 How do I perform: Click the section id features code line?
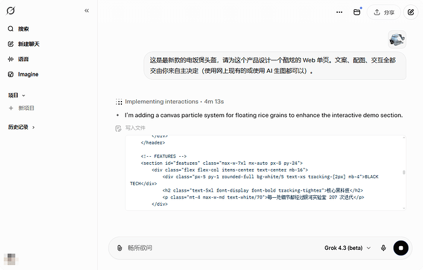tap(221, 163)
